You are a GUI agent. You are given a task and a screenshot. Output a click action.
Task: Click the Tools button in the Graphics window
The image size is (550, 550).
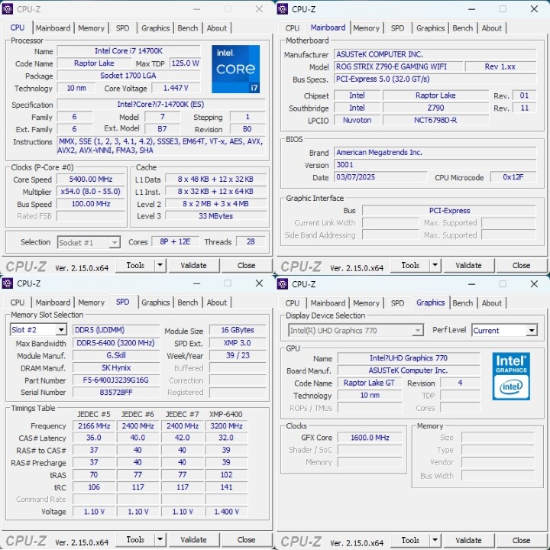pos(410,539)
